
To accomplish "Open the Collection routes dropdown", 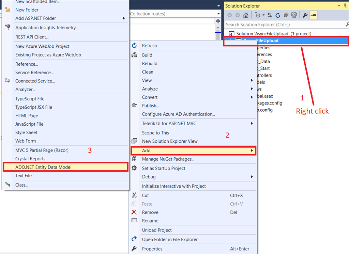I will (218, 14).
